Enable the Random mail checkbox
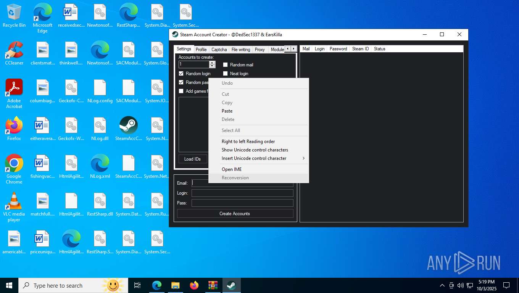Viewport: 519px width, 293px height. click(x=225, y=65)
